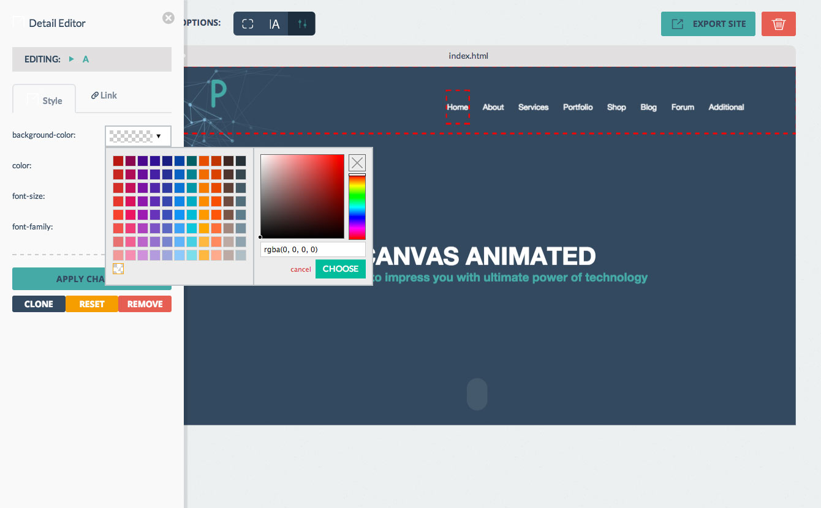
Task: Click the transparent swatch below the palette
Action: 118,269
